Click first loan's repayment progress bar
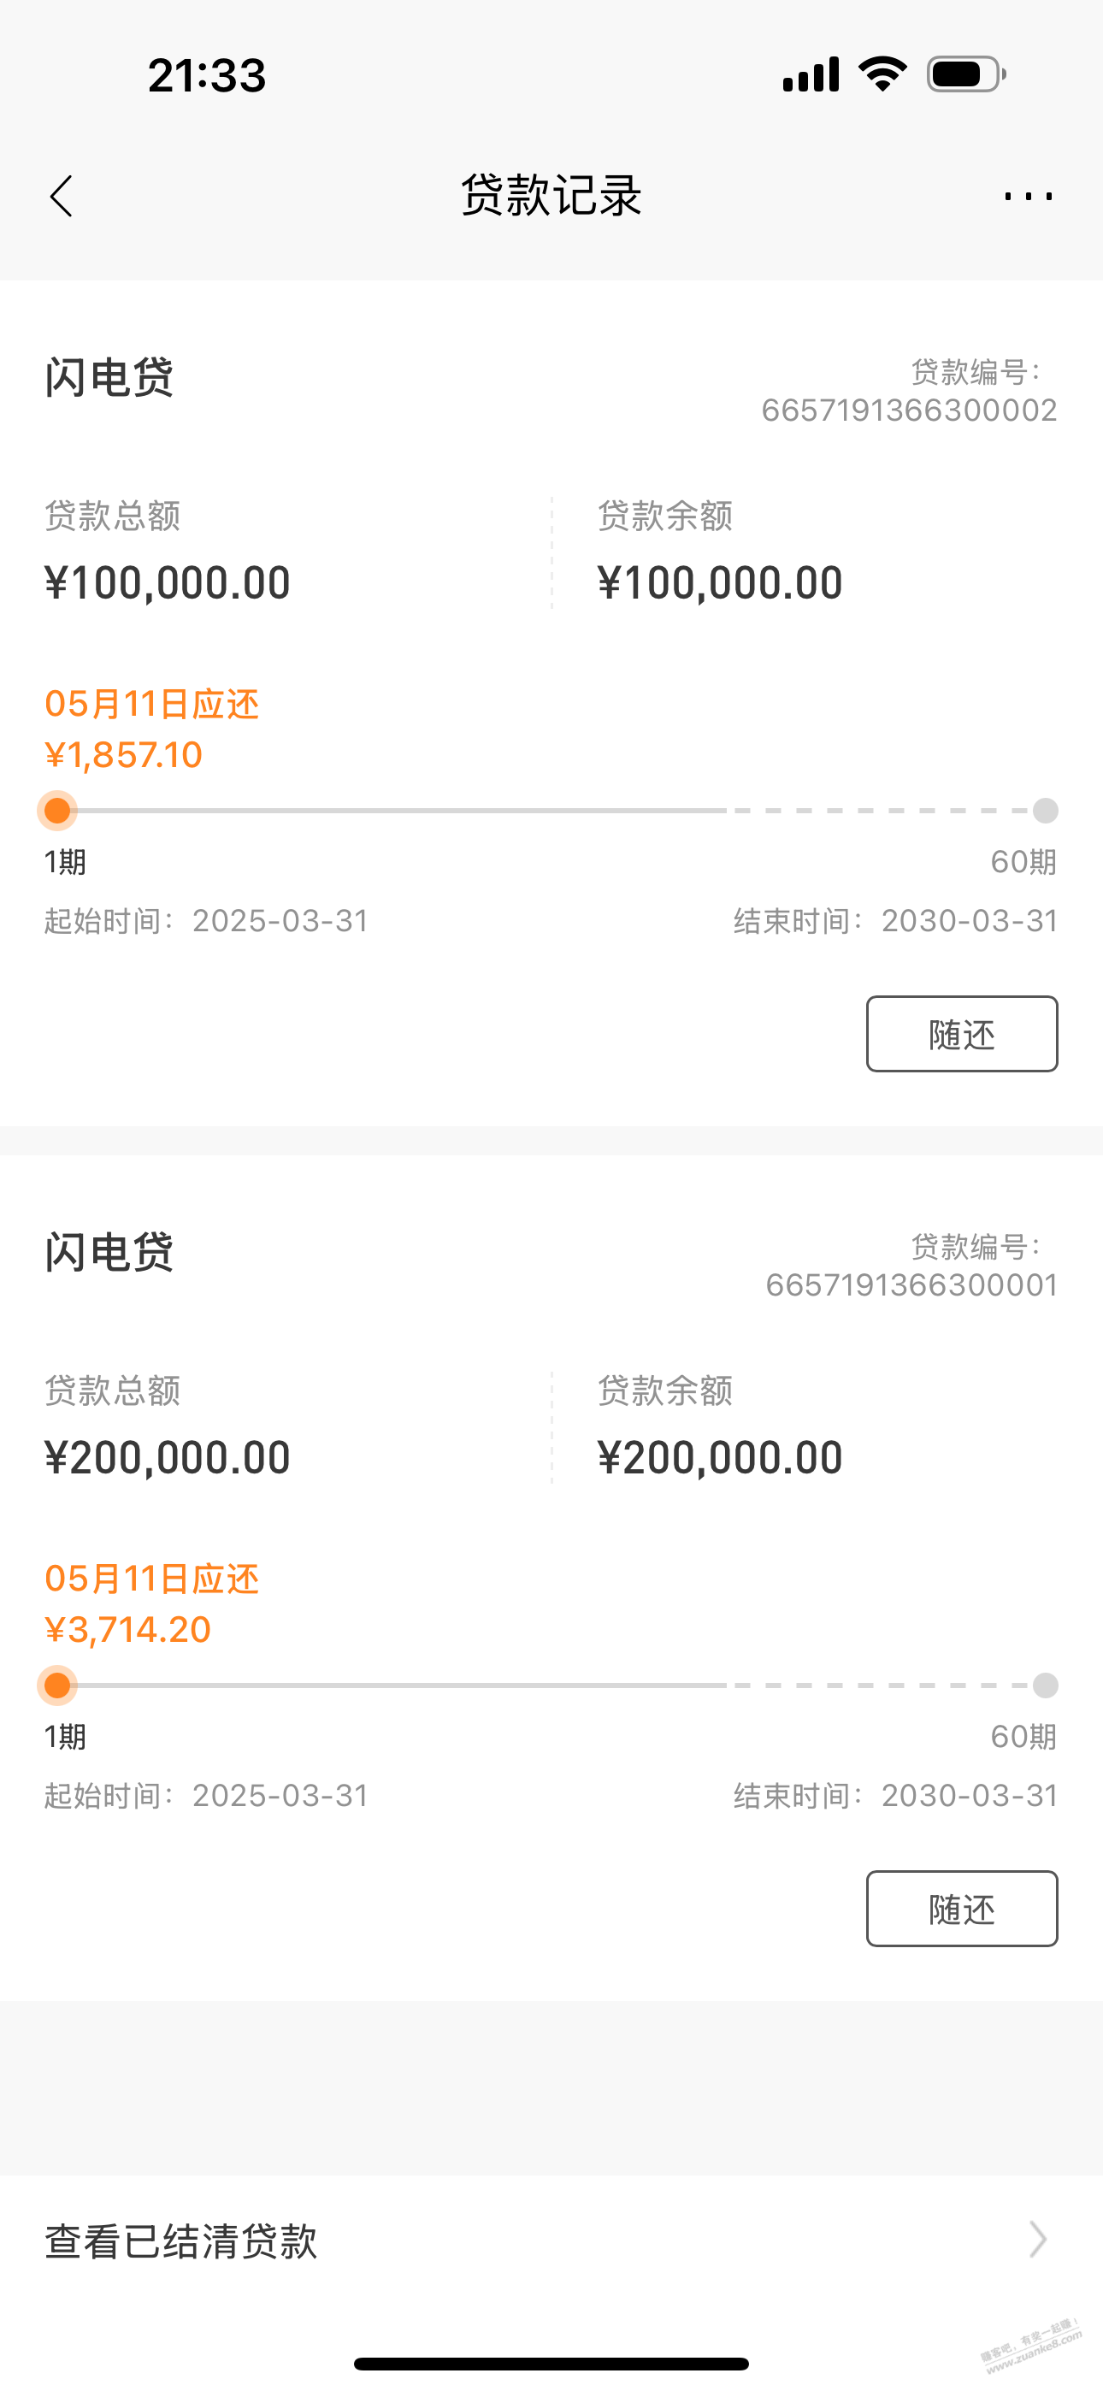1103x2391 pixels. click(x=551, y=811)
